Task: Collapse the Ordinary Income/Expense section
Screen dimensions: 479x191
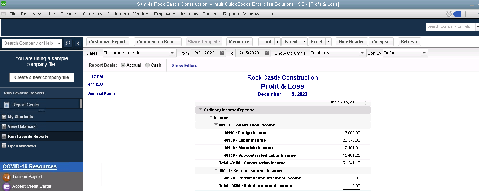Action: click(200, 110)
